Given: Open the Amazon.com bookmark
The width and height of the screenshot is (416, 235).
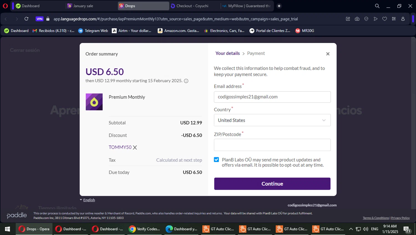Looking at the screenshot, I should pos(178,31).
